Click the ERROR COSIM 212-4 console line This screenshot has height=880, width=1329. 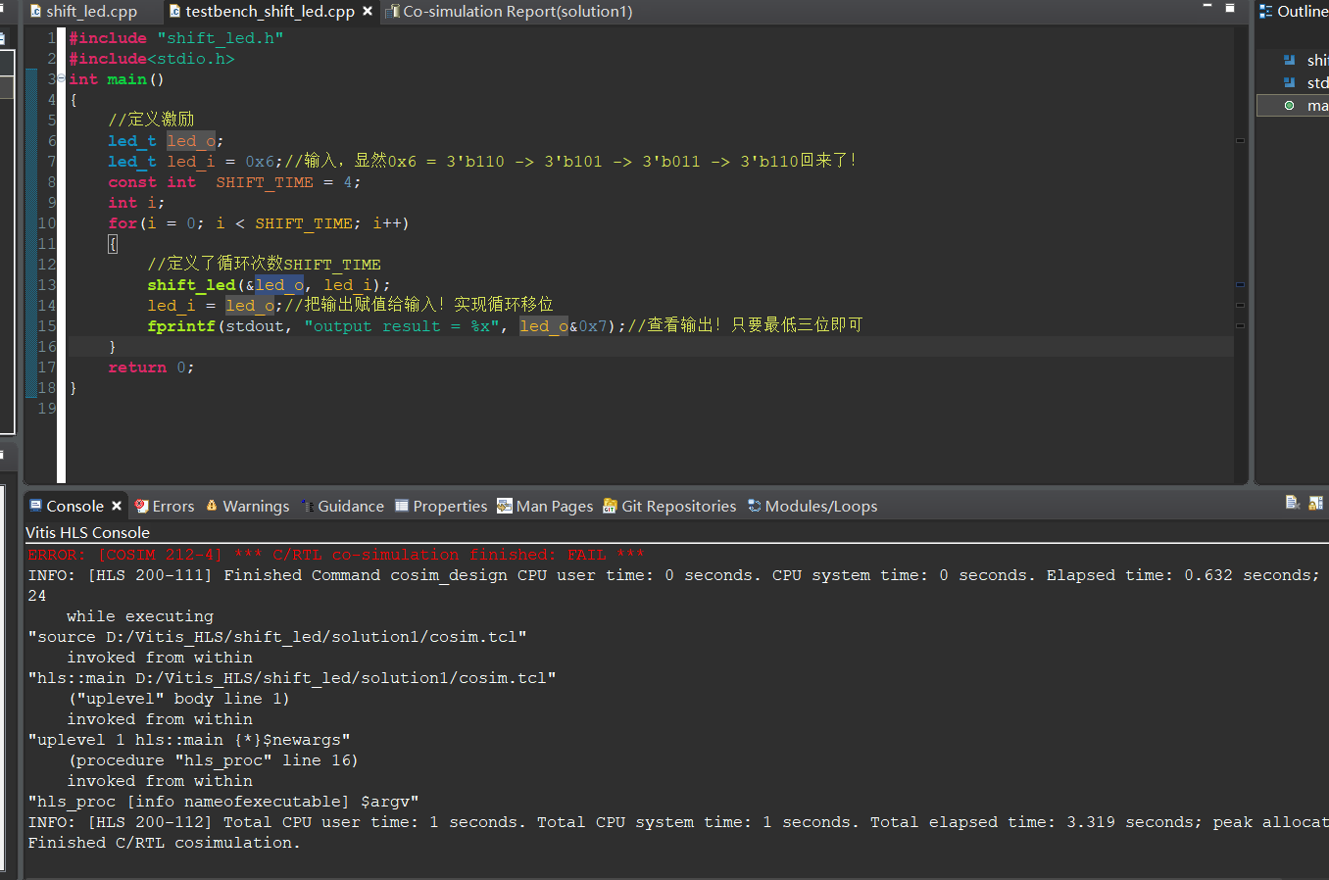click(x=336, y=555)
